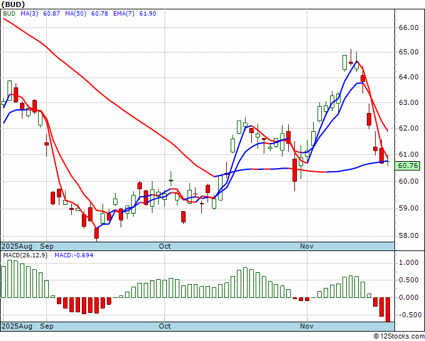Select the BUD legend label
Screen dimensions: 425x341
[x=9, y=14]
